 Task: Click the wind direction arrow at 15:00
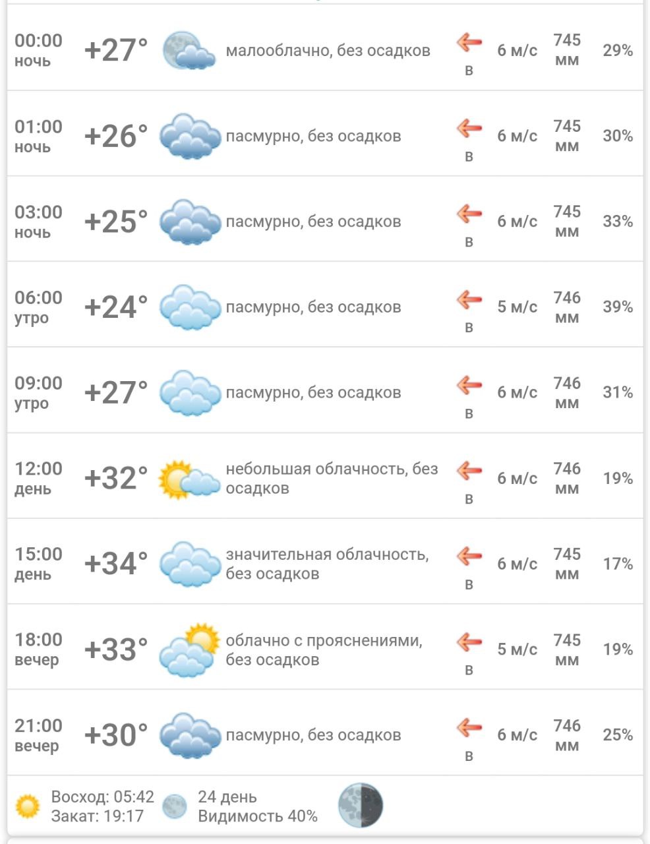469,556
